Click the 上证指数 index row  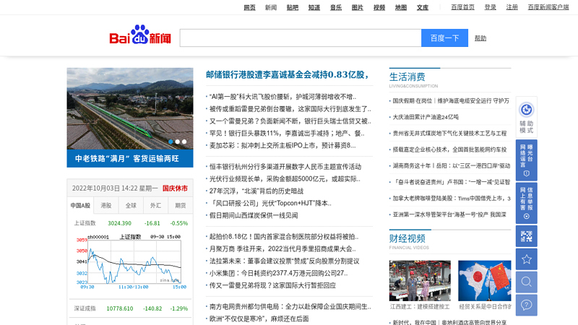pos(131,223)
